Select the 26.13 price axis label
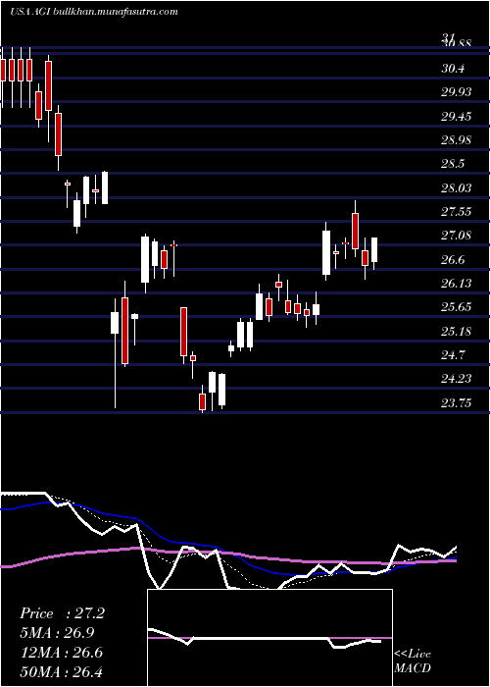 [456, 284]
